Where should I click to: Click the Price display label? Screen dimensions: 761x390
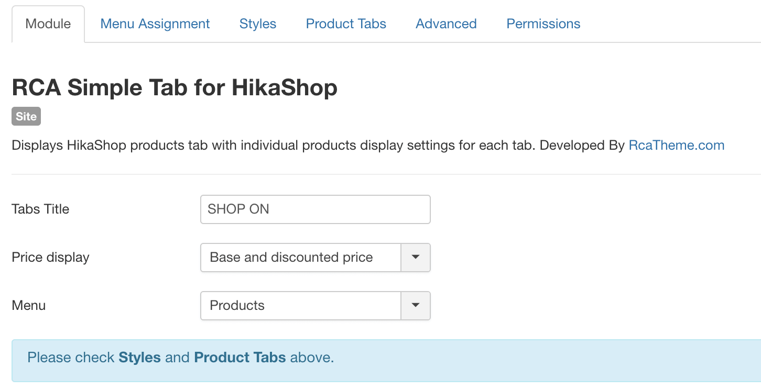pyautogui.click(x=51, y=258)
